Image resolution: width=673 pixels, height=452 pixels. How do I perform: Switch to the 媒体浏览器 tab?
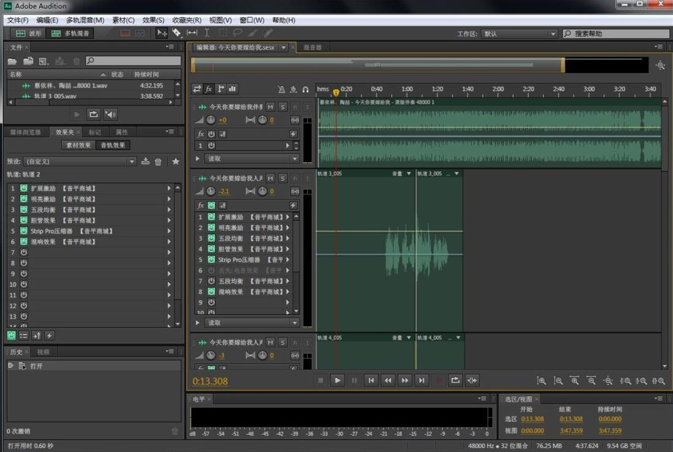point(25,132)
